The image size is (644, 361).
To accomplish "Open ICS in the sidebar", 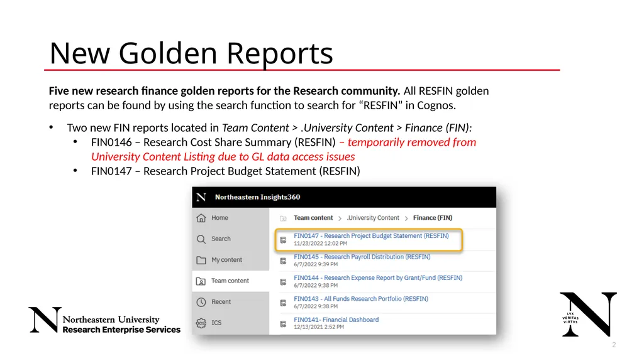I will point(230,323).
